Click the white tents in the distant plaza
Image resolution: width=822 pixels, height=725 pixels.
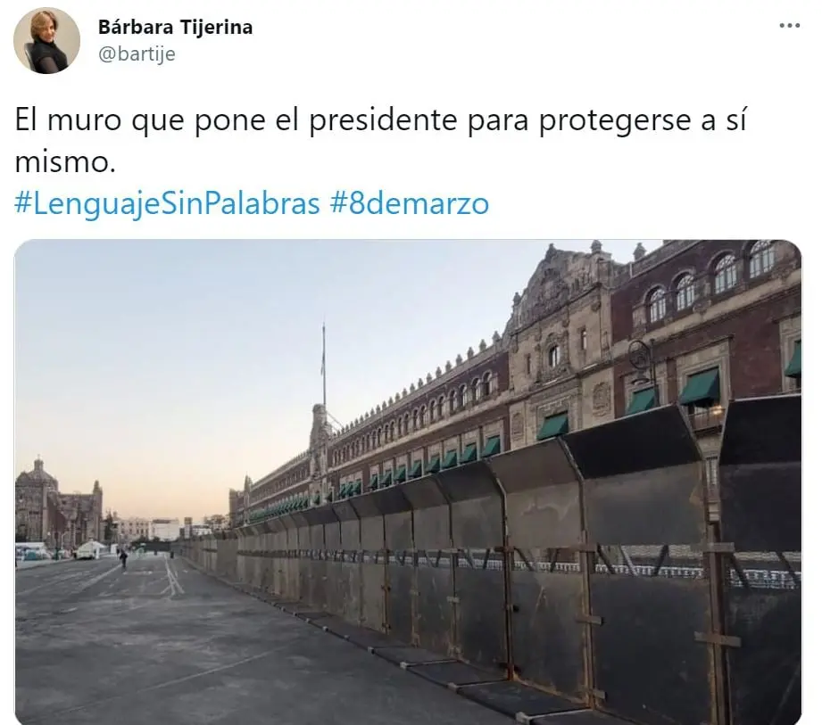tap(91, 550)
